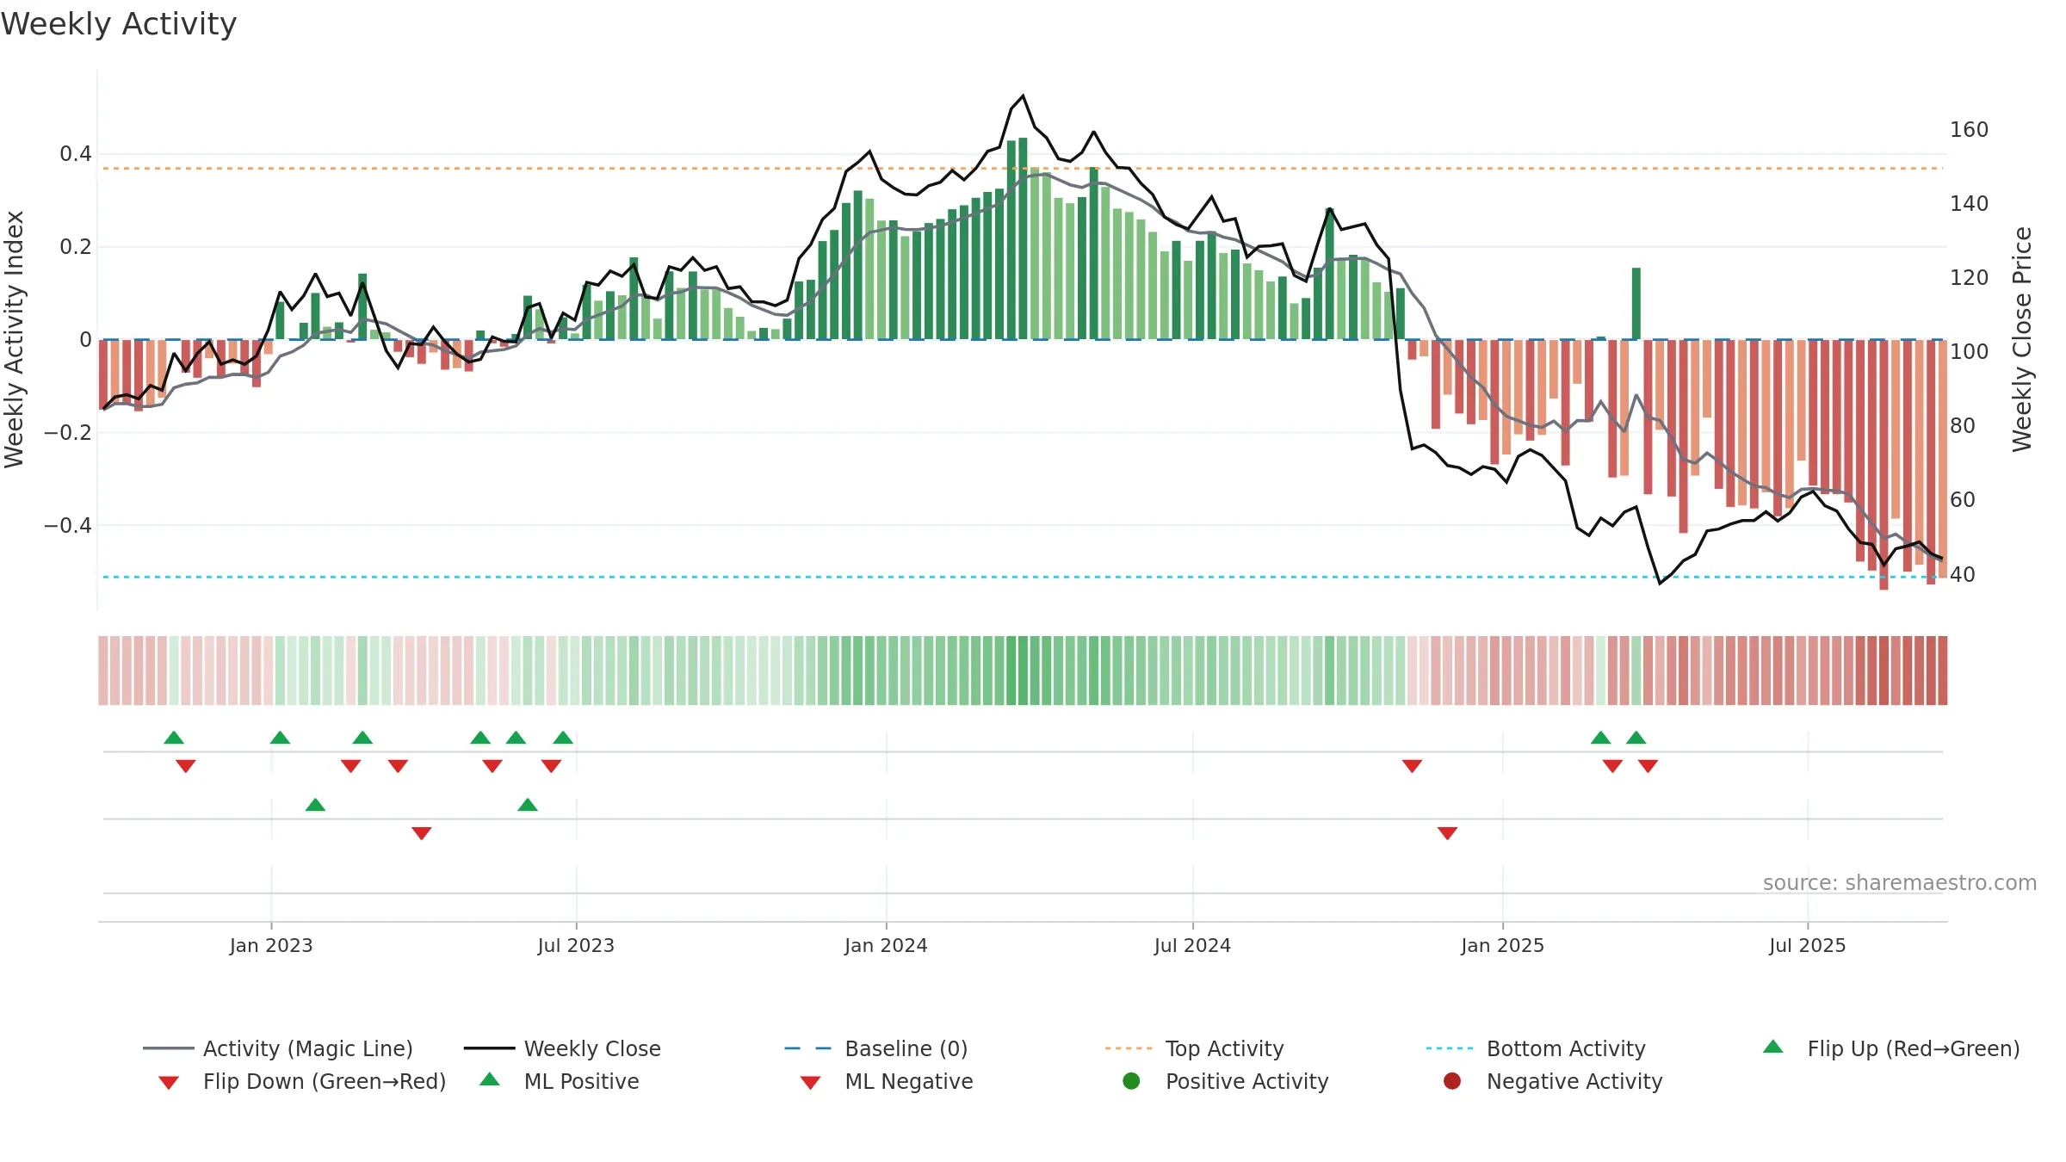Click the Flip Down marker near Nov 2024
The height and width of the screenshot is (1162, 2066).
(x=1412, y=766)
